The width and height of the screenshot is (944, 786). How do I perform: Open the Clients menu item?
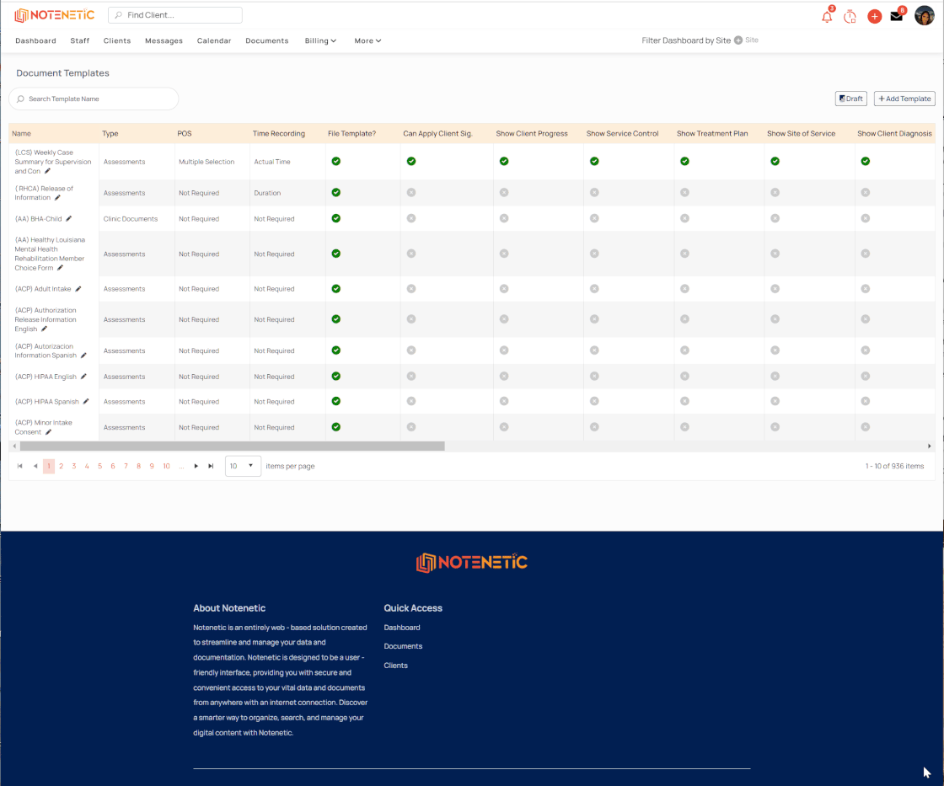click(117, 41)
